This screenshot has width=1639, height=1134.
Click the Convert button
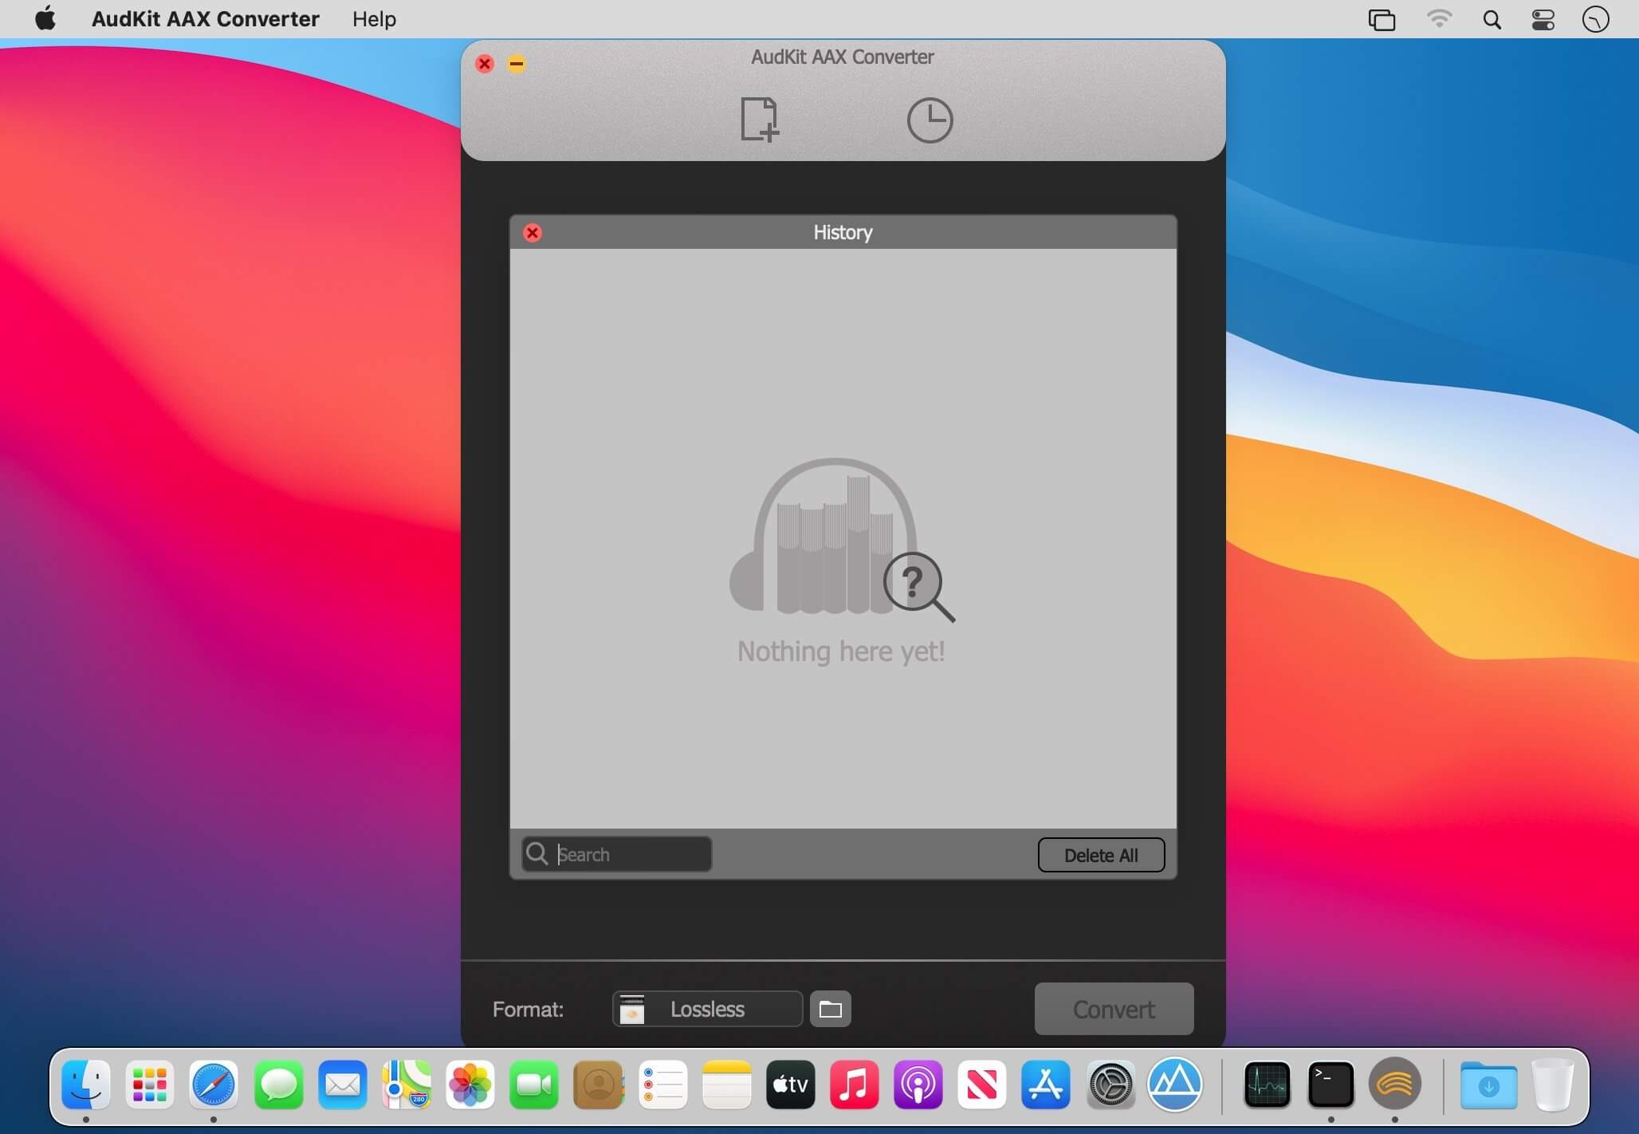1114,1009
